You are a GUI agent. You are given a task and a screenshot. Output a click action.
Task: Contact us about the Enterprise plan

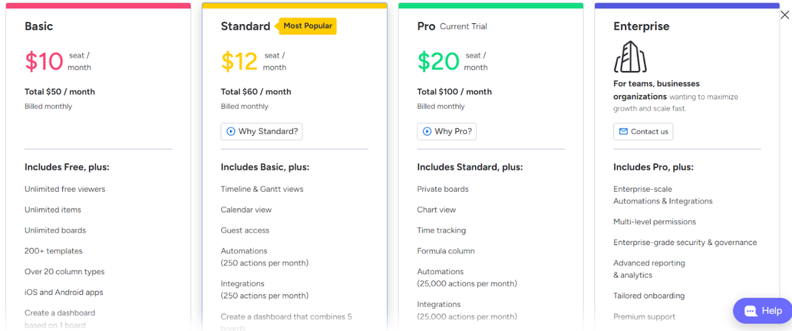pyautogui.click(x=643, y=131)
